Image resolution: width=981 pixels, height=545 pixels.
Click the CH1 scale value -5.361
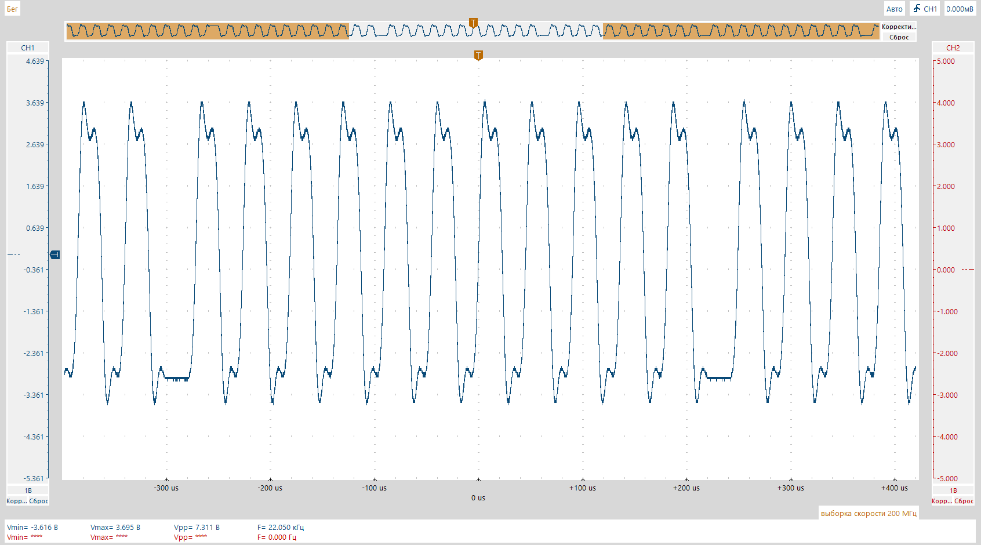pos(34,478)
